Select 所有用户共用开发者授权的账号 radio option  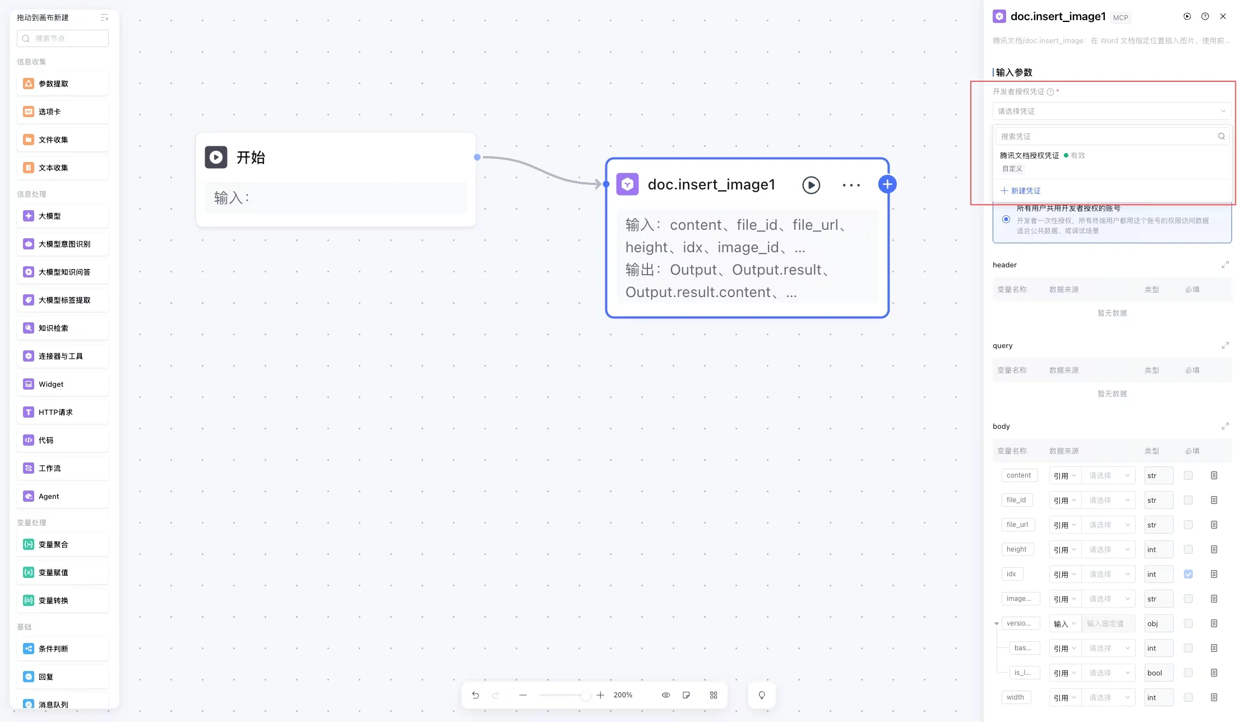click(1006, 219)
